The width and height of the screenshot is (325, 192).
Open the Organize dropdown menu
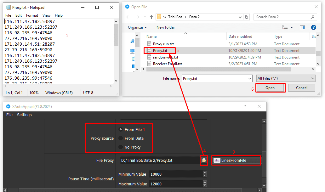click(x=137, y=27)
